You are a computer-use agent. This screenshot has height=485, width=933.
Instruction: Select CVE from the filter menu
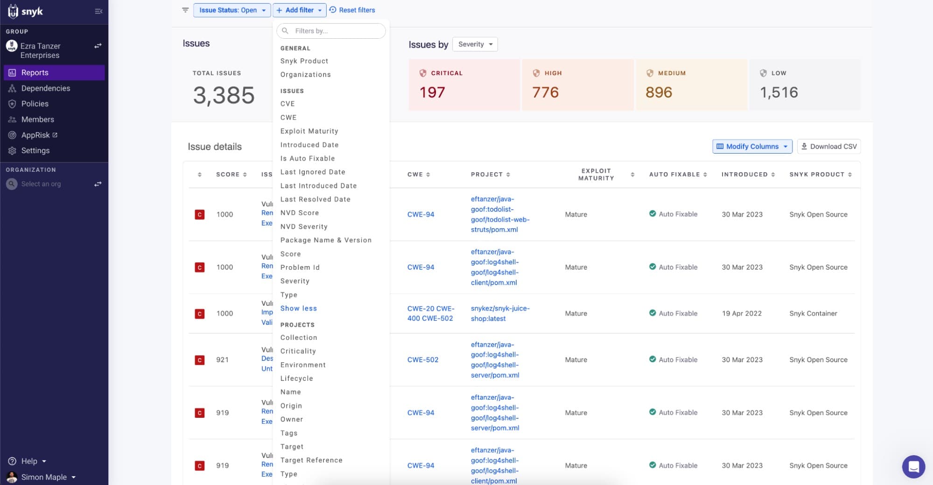click(x=288, y=104)
